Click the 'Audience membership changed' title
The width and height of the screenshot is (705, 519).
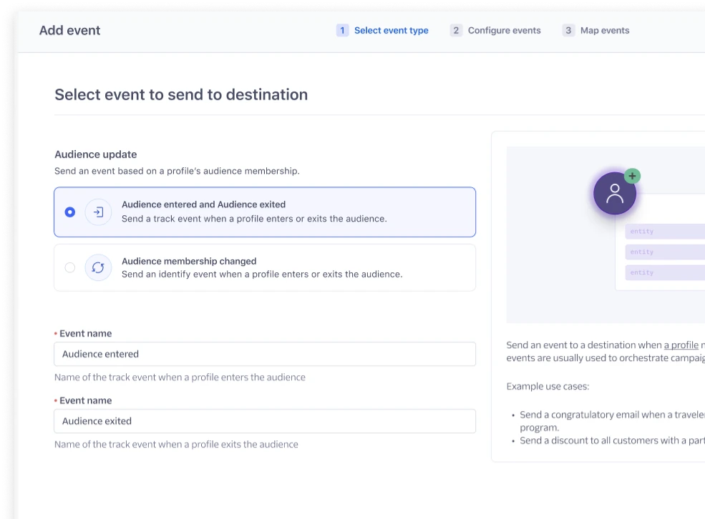click(x=189, y=262)
